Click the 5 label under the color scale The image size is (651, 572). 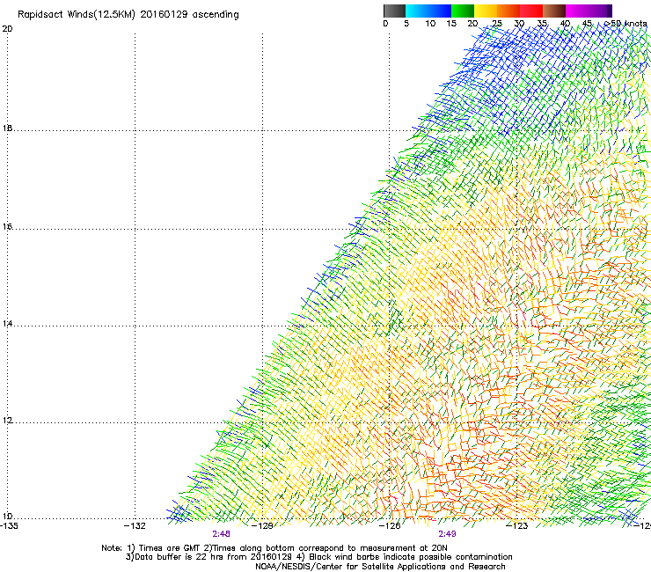click(406, 24)
